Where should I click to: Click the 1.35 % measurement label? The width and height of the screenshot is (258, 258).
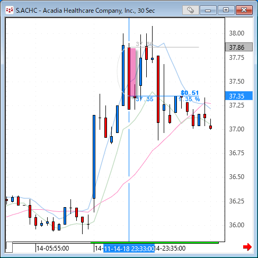click(189, 99)
